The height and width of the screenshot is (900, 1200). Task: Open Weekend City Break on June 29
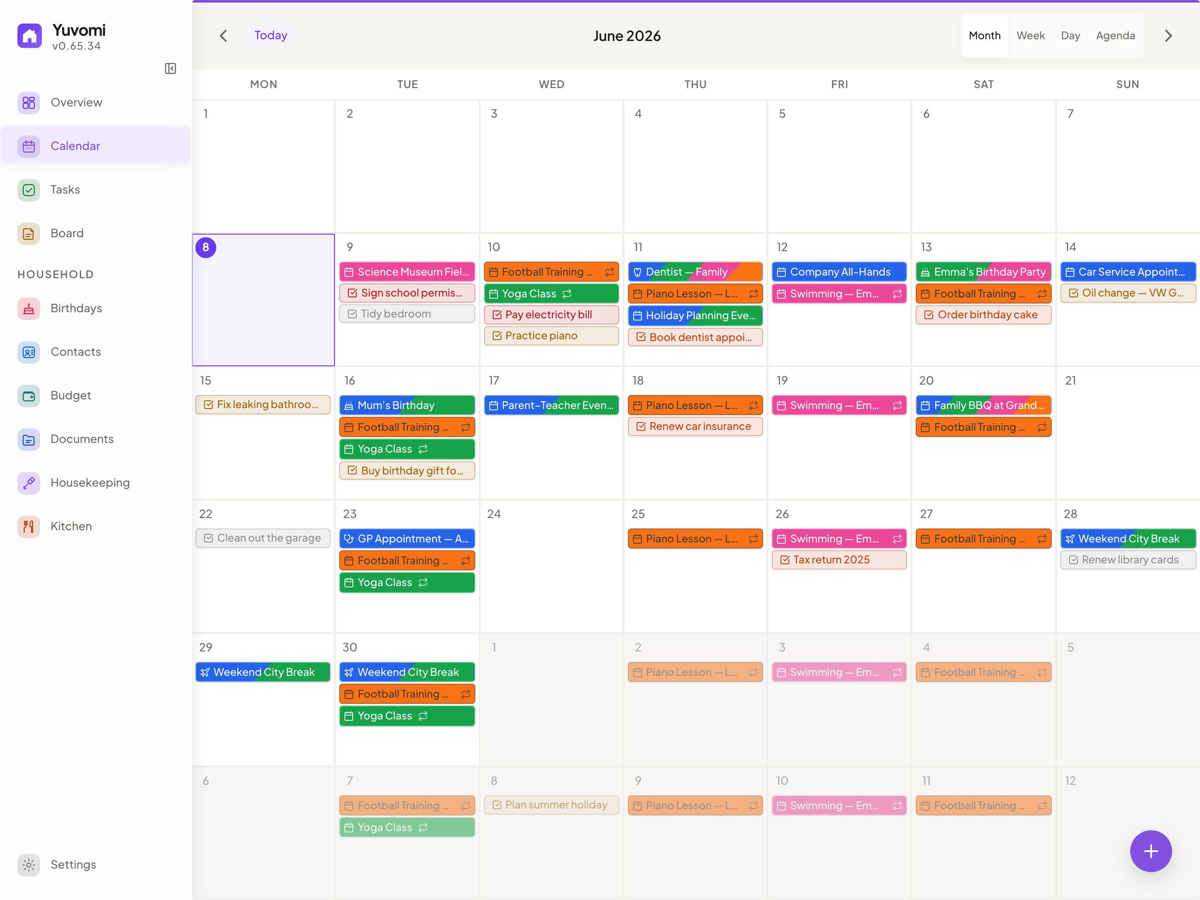pyautogui.click(x=262, y=672)
